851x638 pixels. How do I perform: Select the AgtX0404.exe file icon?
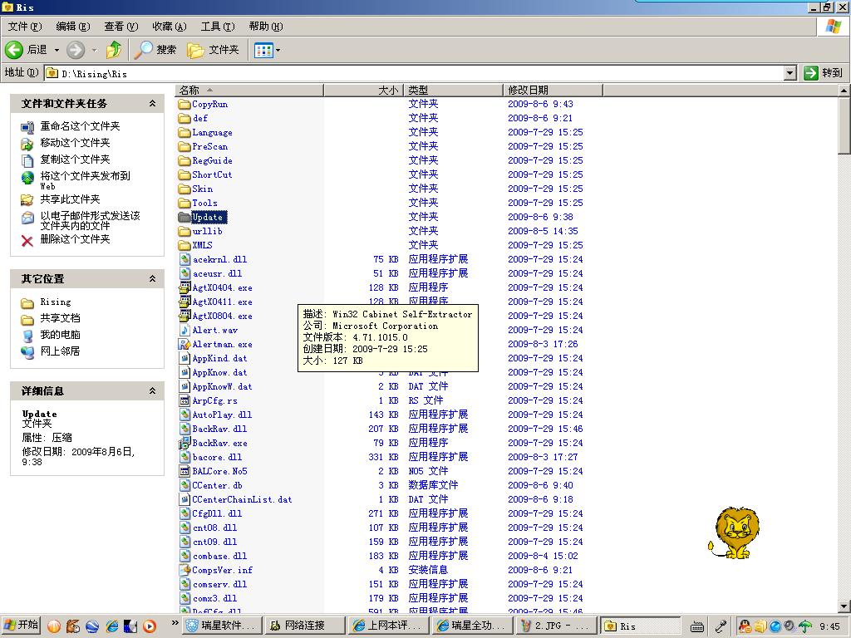coord(185,287)
